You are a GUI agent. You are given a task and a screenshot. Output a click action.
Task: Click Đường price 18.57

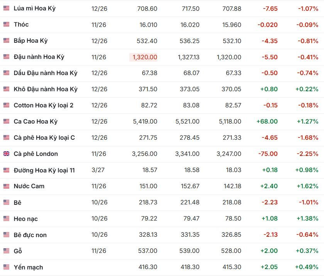click(150, 170)
